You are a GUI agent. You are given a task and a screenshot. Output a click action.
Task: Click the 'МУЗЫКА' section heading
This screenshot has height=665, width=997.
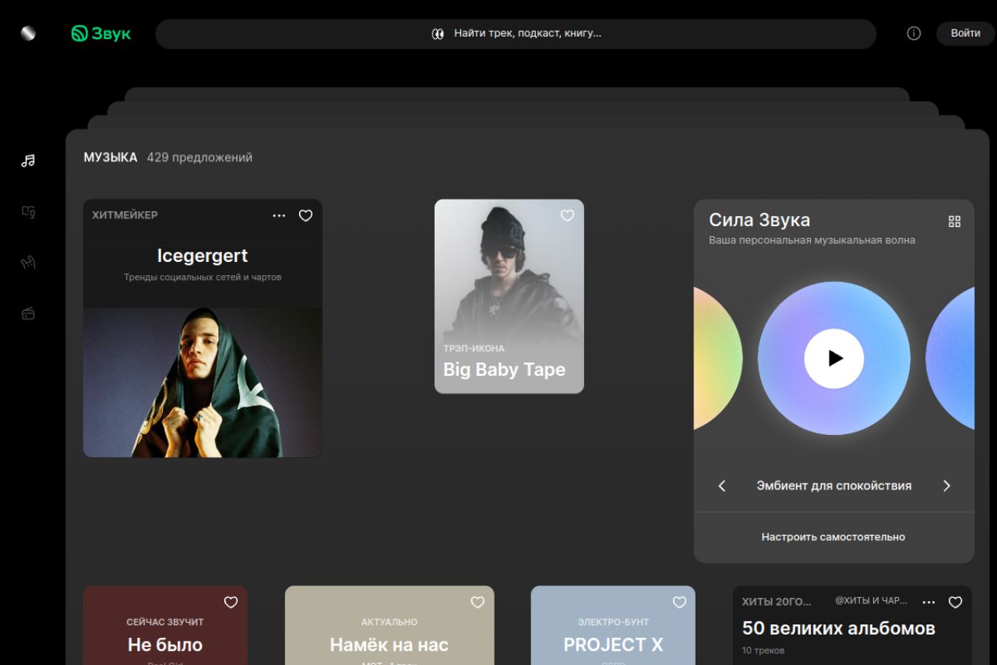(111, 157)
